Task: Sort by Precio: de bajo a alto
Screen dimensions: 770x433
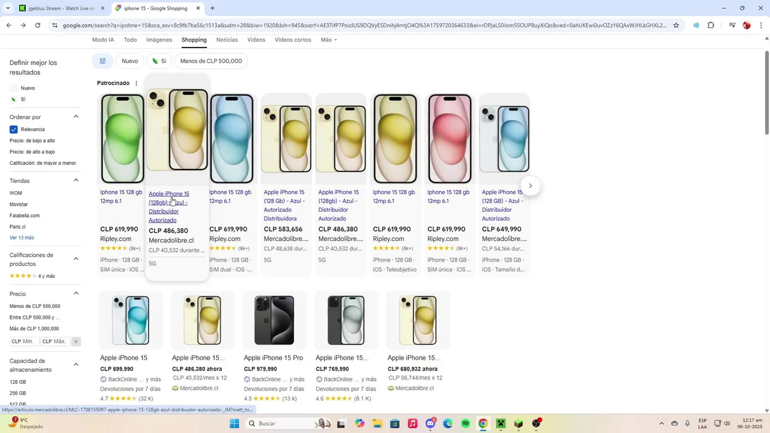Action: (32, 141)
